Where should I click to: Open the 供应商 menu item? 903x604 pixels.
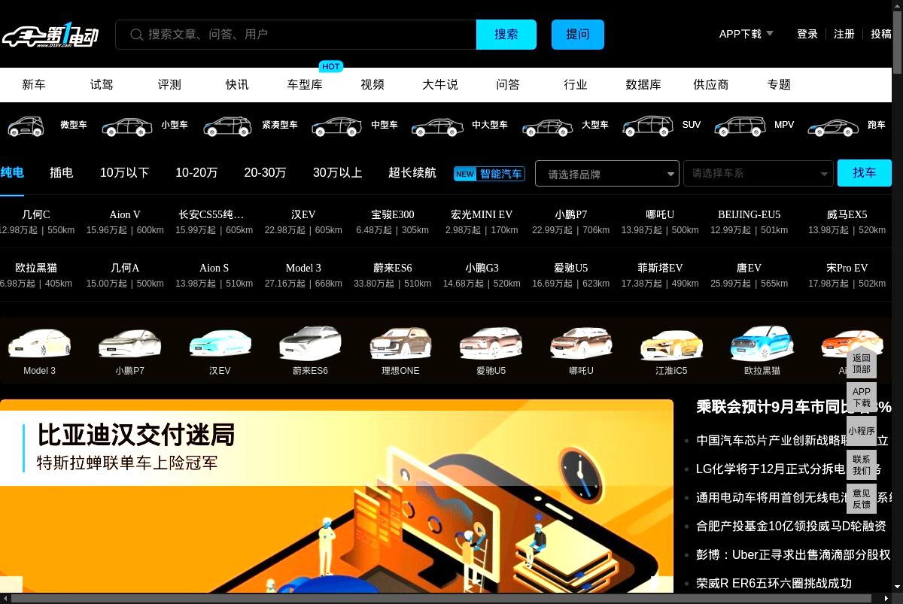tap(711, 85)
